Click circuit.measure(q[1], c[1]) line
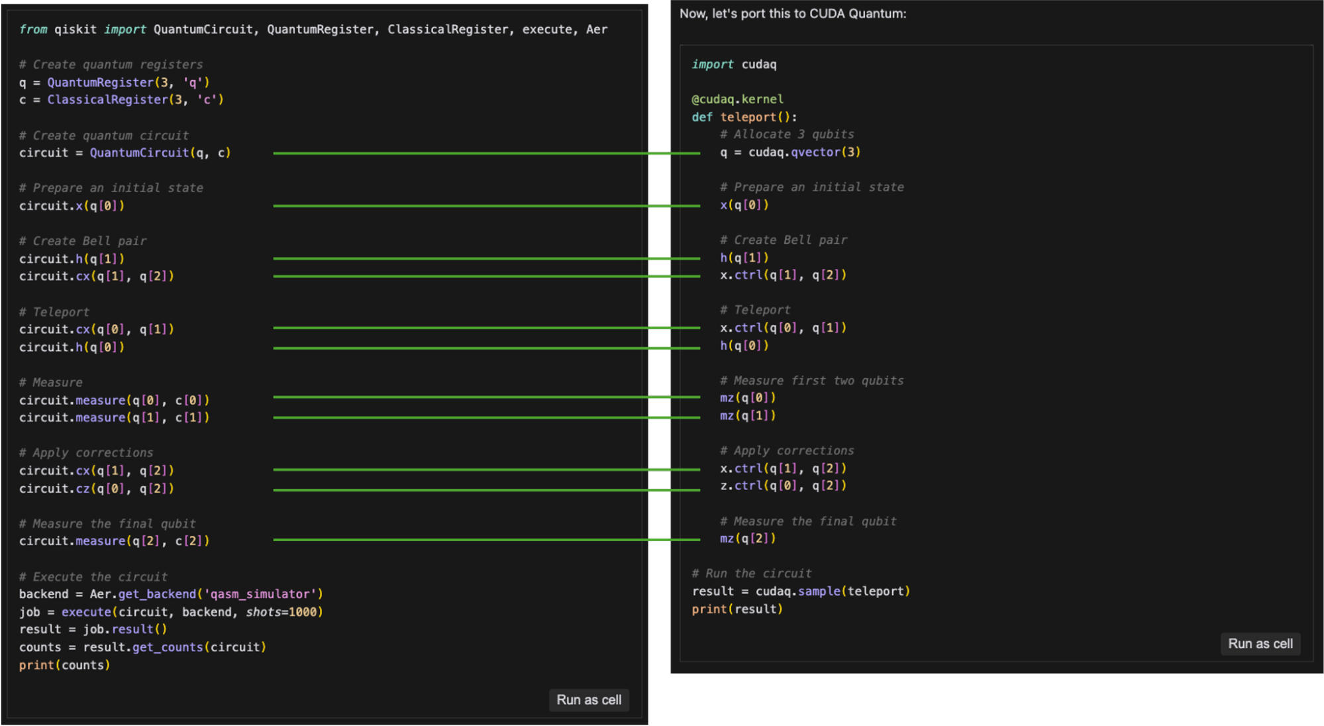 click(114, 417)
